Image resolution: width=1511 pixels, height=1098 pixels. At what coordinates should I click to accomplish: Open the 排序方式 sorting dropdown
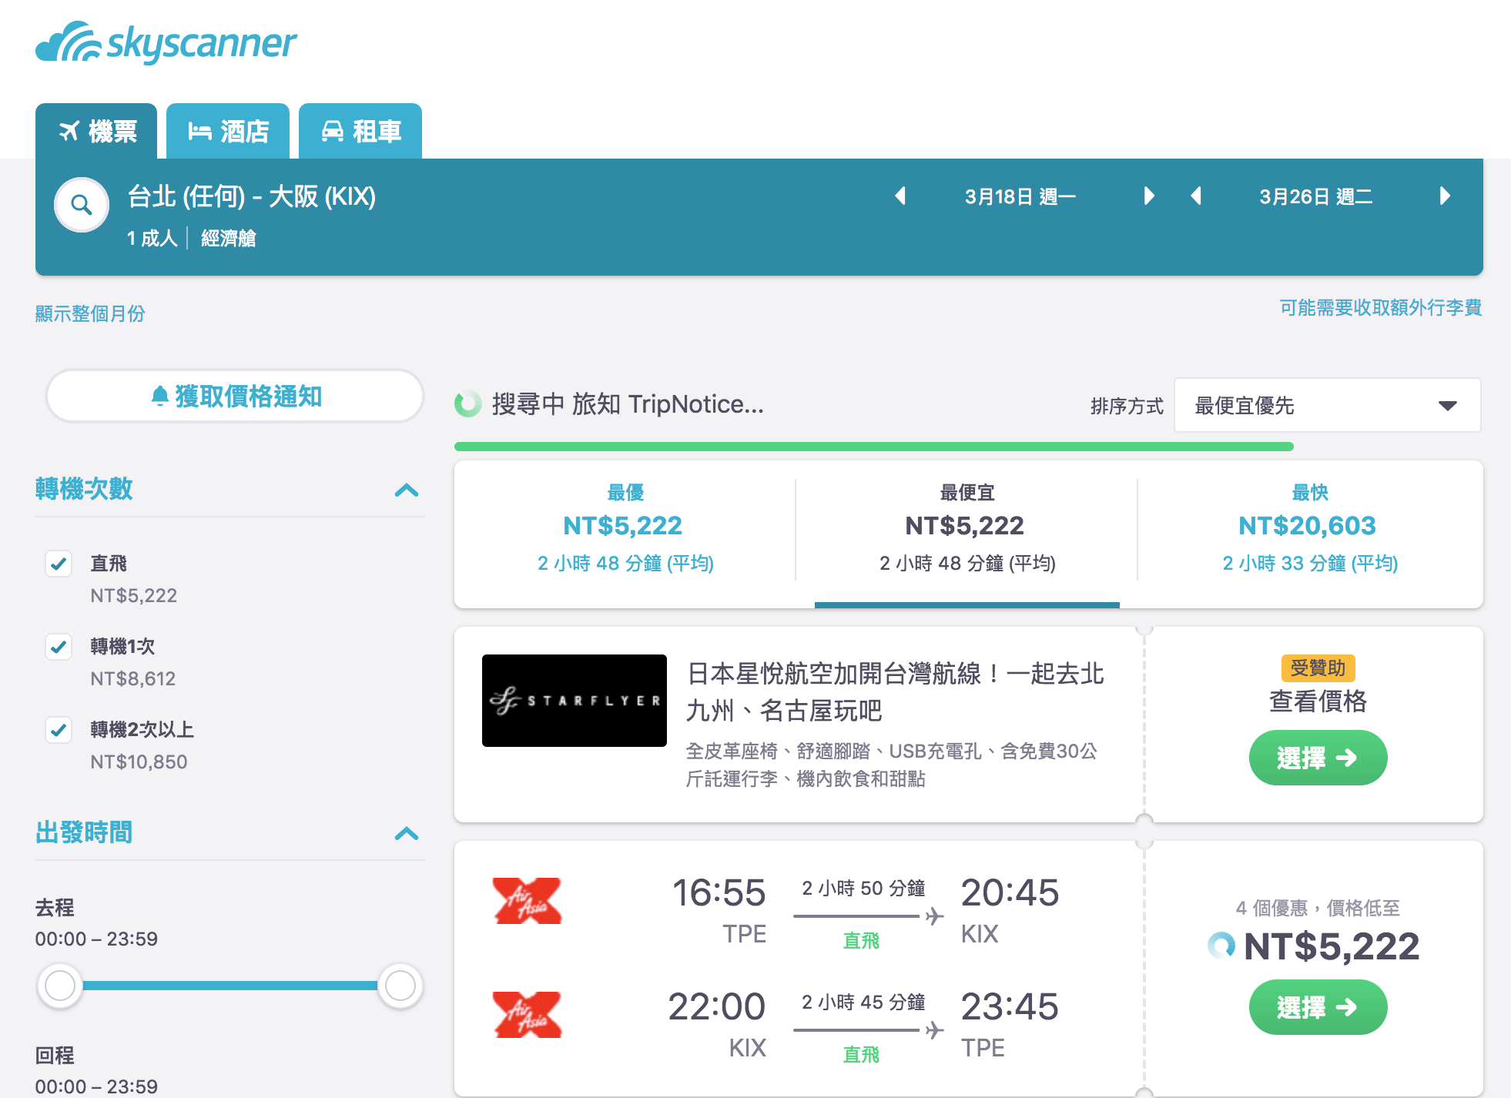1326,404
